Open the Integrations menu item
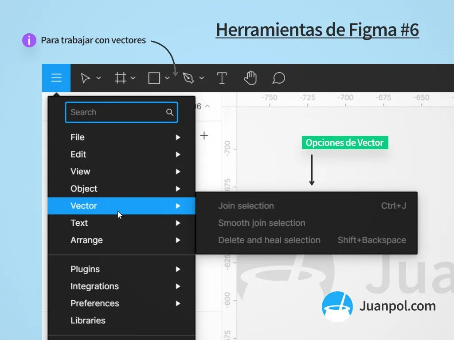The height and width of the screenshot is (340, 454). 121,286
